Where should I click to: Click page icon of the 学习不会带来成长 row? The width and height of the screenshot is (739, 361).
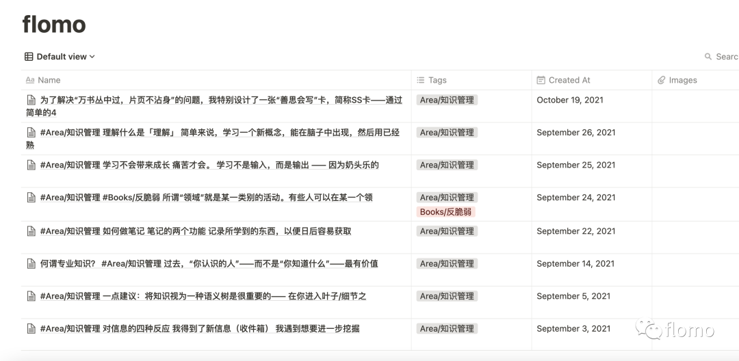click(31, 165)
